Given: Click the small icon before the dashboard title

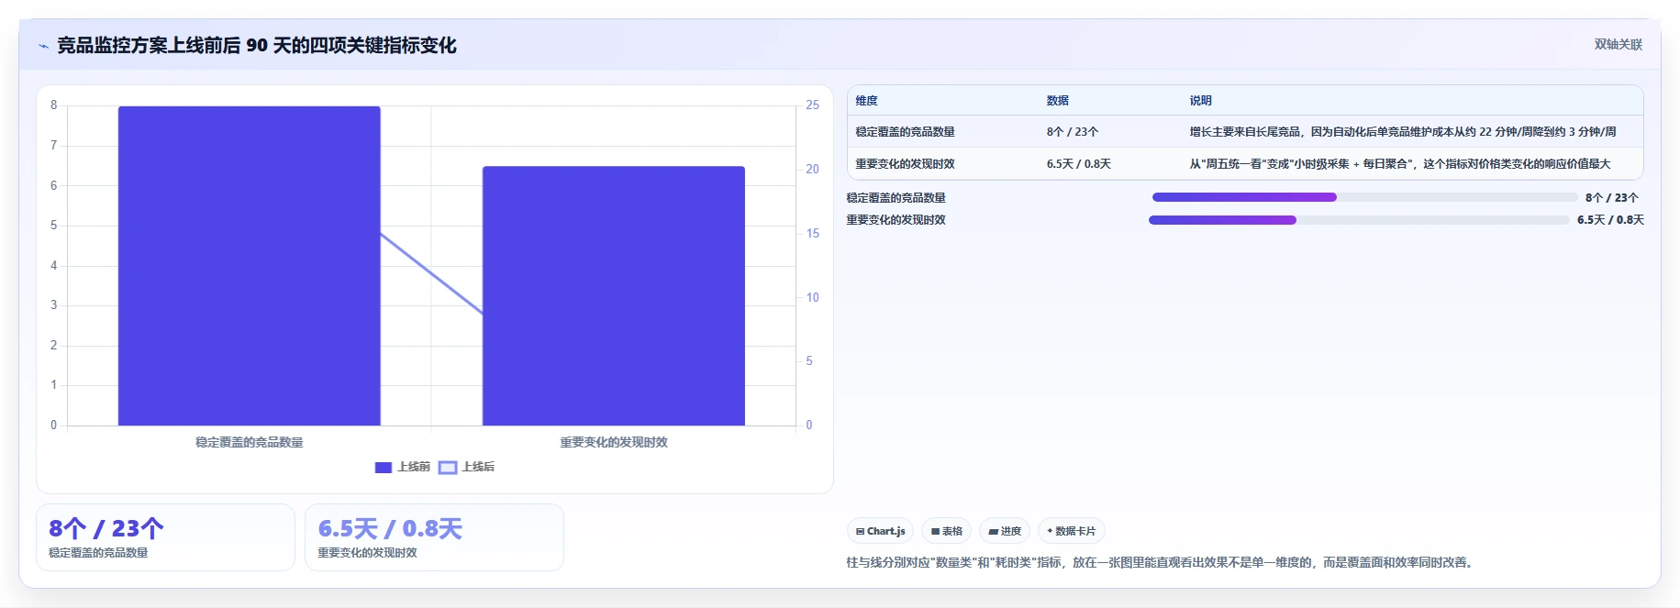Looking at the screenshot, I should click(43, 46).
